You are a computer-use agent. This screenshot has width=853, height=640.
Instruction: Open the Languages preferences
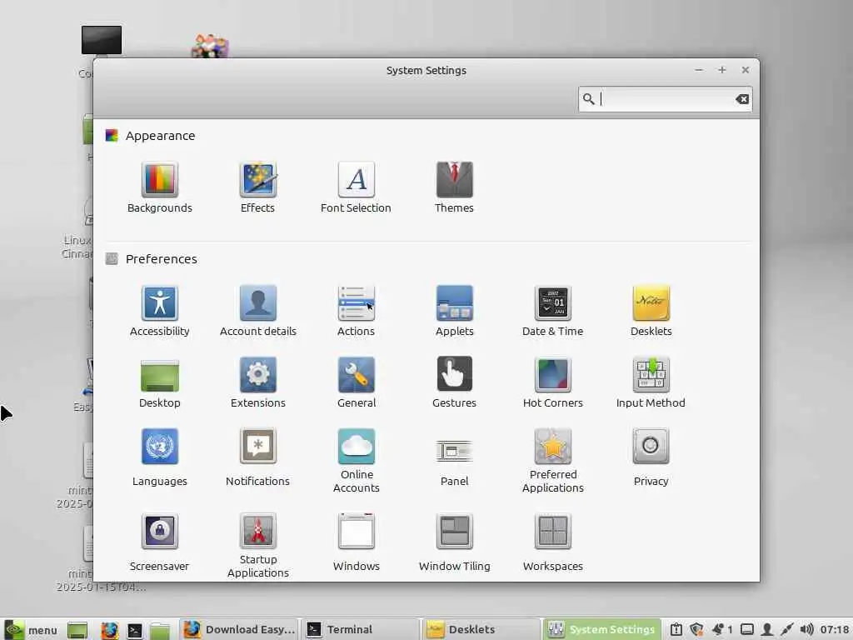(159, 457)
